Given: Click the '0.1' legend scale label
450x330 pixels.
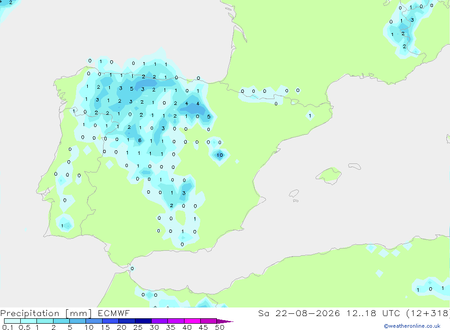Looking at the screenshot, I should tap(8, 327).
